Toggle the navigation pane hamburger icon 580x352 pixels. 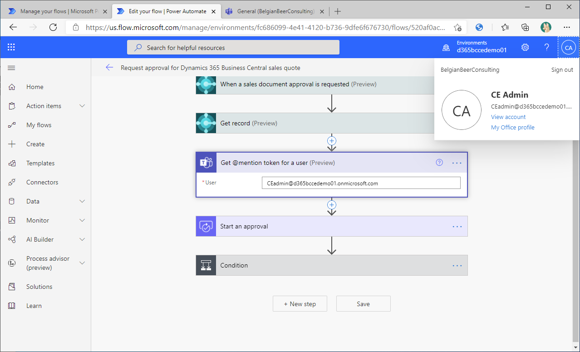[x=12, y=68]
